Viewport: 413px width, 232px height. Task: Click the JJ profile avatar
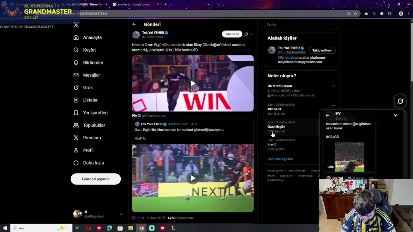[77, 214]
